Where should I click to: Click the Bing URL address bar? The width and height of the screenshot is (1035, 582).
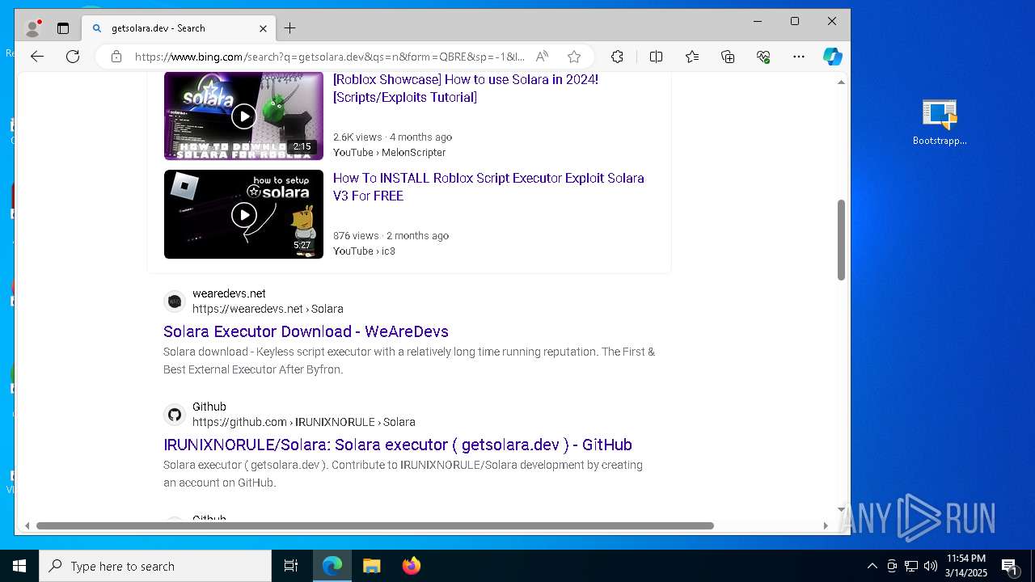coord(329,57)
